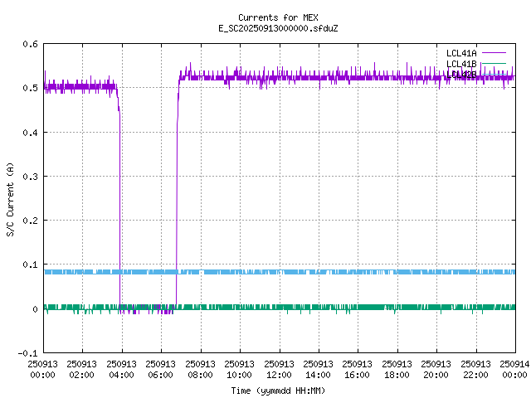Viewport: 531px width, 398px height.
Task: Click the 'S/C Current (A)' y-axis label
Action: point(11,198)
